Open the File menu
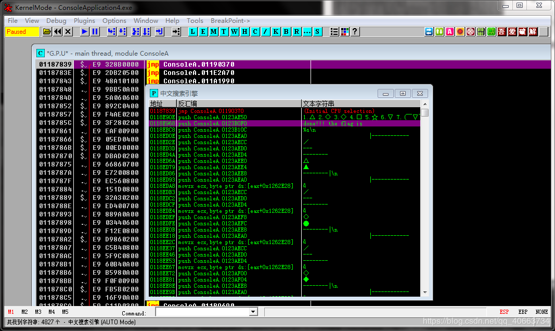Viewport: 555px width, 331px height. 12,21
